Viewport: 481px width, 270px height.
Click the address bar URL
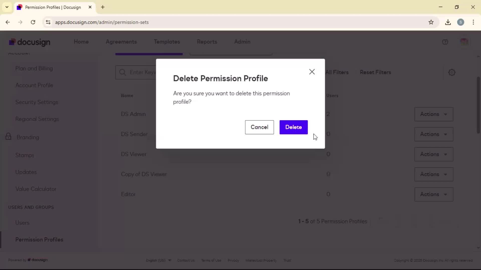pos(102,22)
